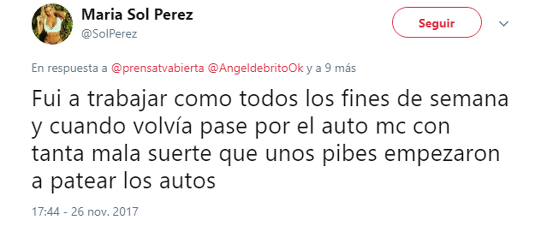Click the "26 nov. 2017" date
Screen dimensions: 541x226
(x=105, y=212)
